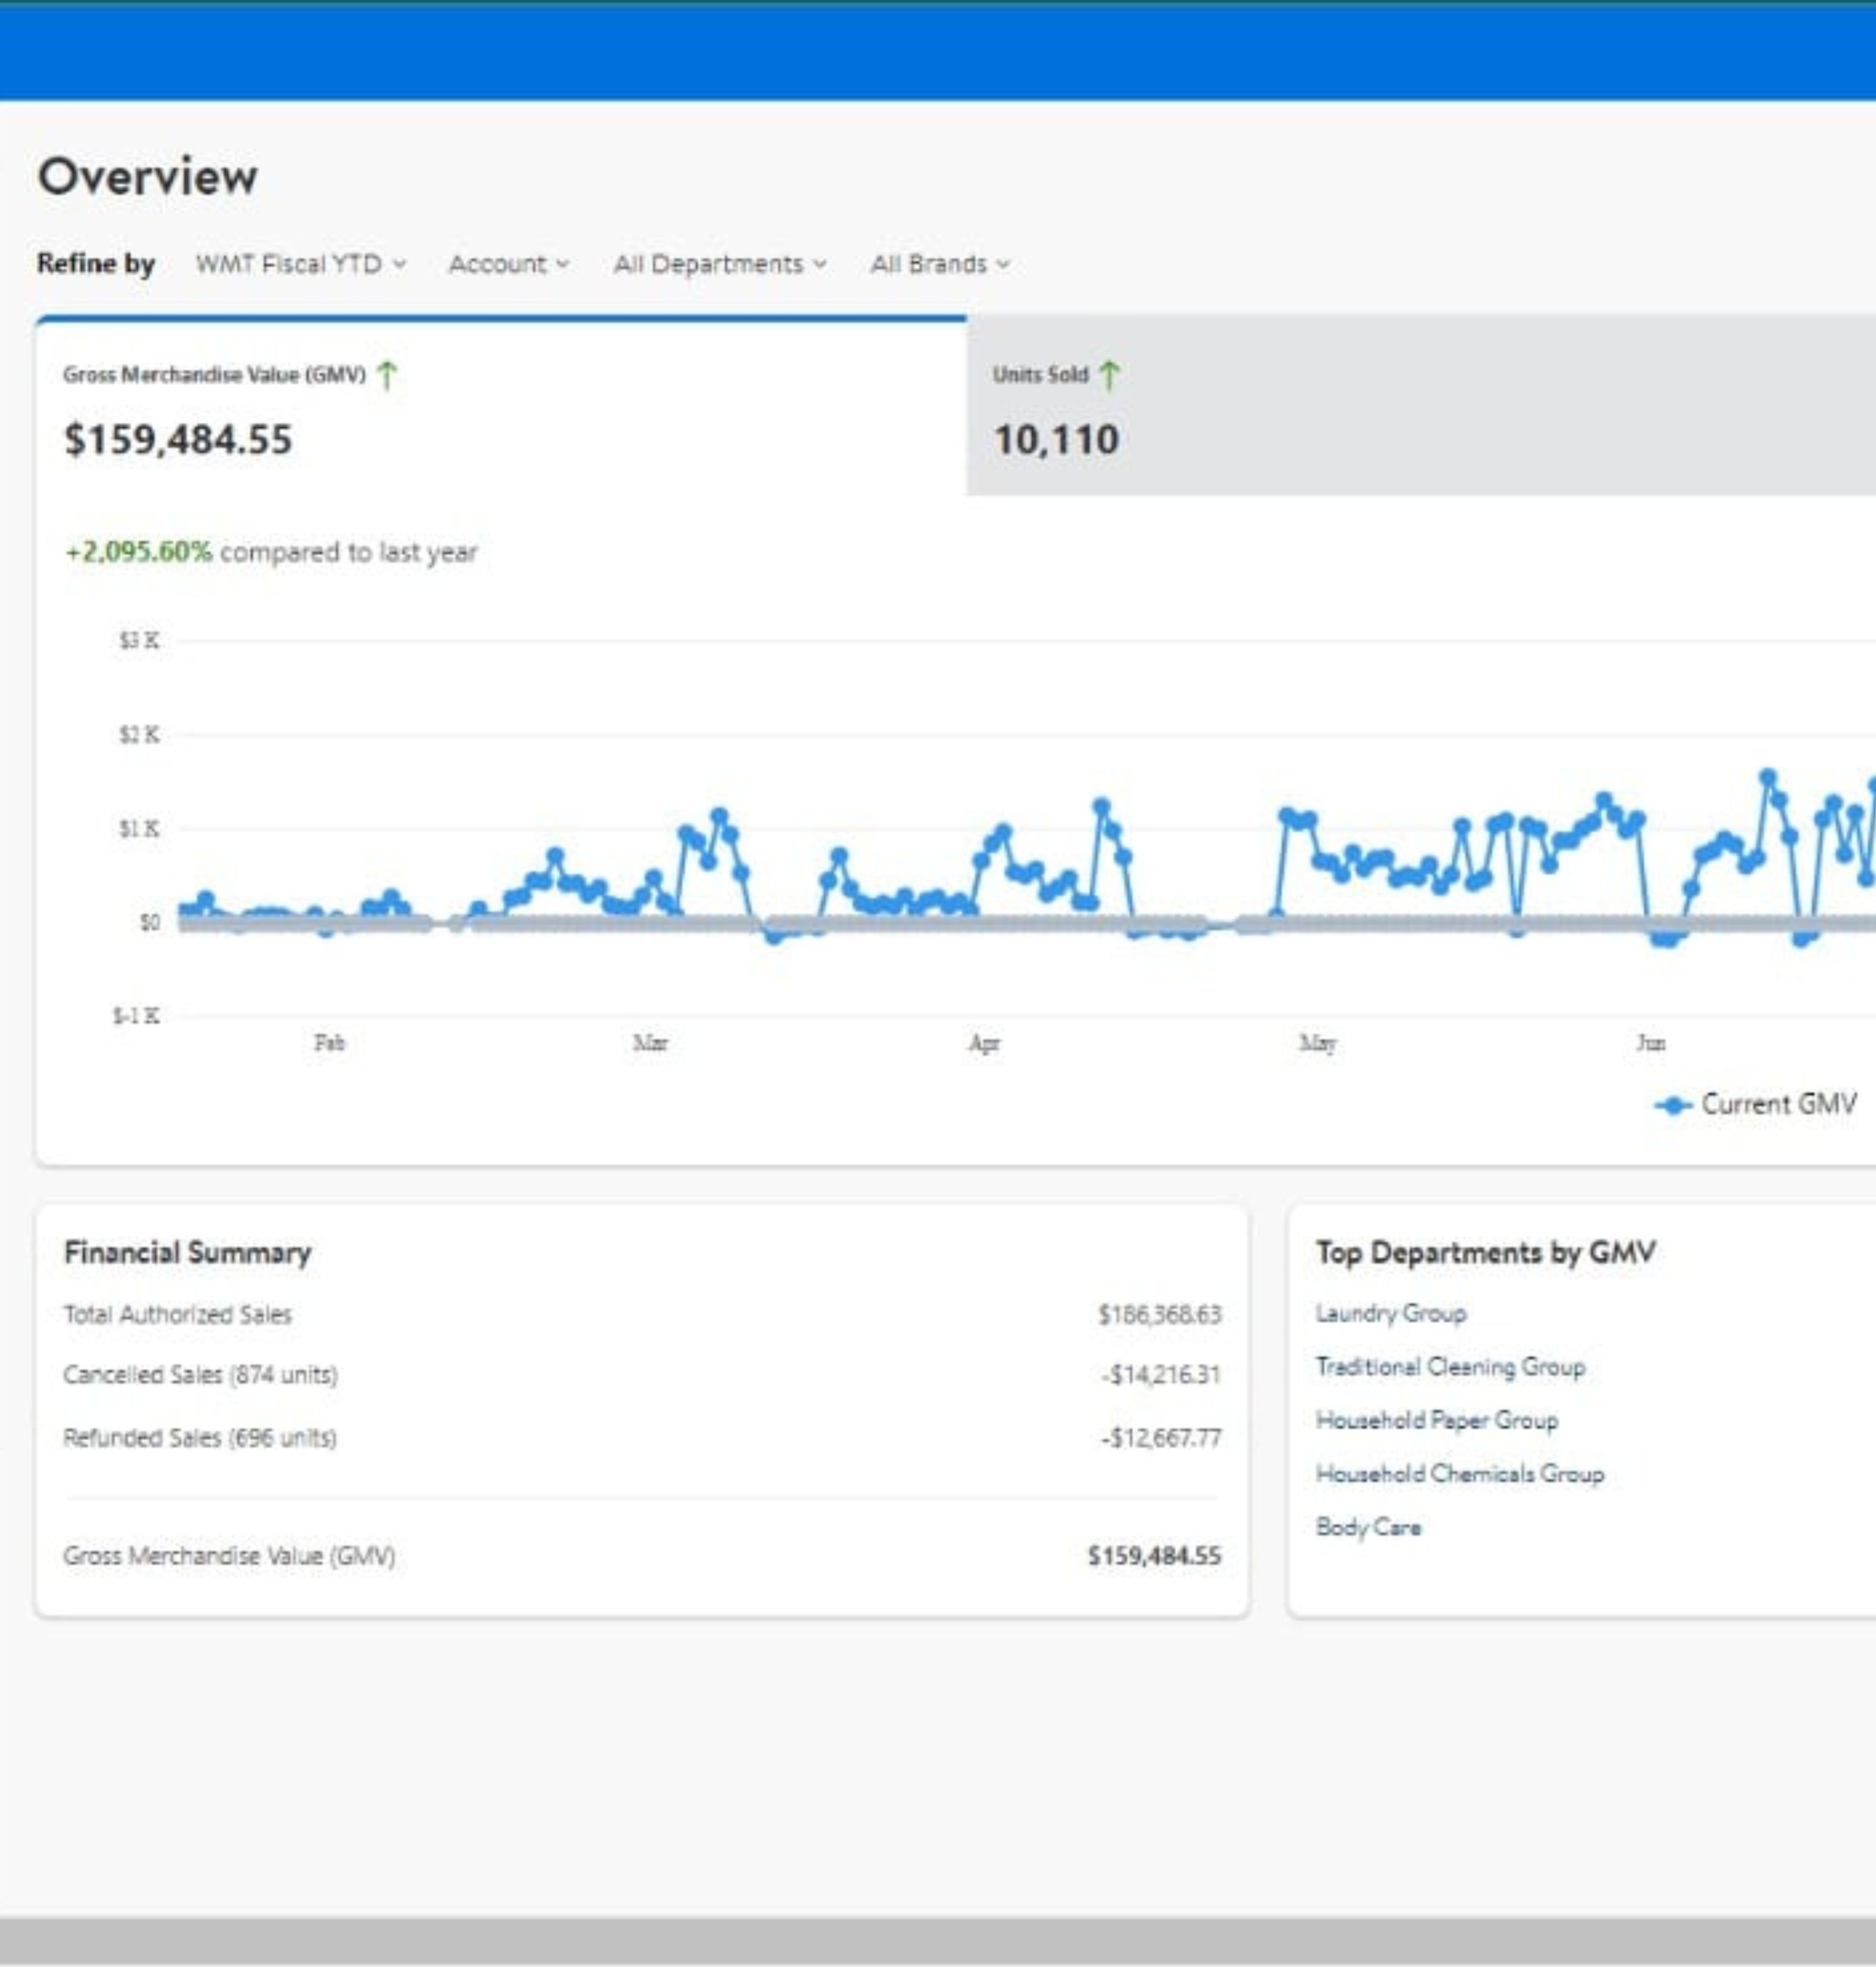This screenshot has width=1876, height=1967.
Task: Click the chevron next to All Brands
Action: tap(1003, 265)
